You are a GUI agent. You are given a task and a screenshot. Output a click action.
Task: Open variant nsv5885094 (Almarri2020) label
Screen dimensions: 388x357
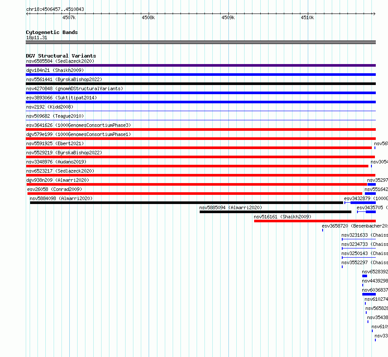coord(231,207)
